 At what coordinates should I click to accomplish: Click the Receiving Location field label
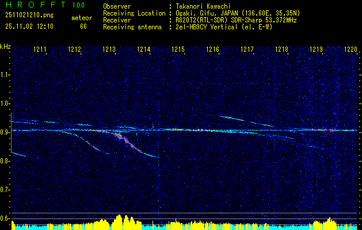pyautogui.click(x=134, y=13)
